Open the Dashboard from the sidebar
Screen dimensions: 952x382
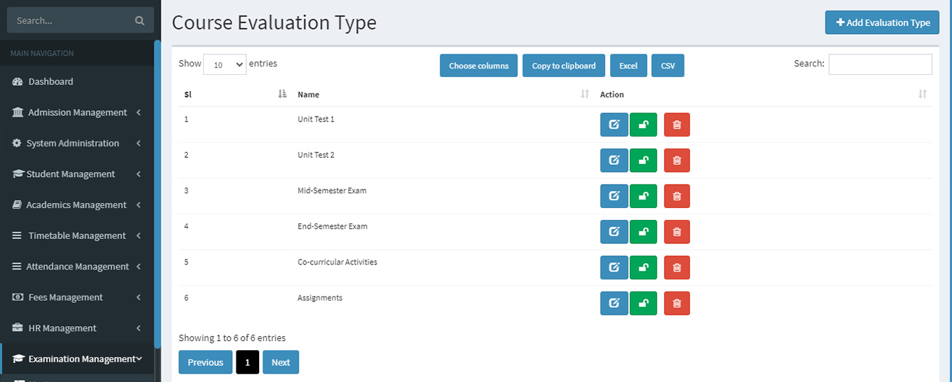coord(50,81)
